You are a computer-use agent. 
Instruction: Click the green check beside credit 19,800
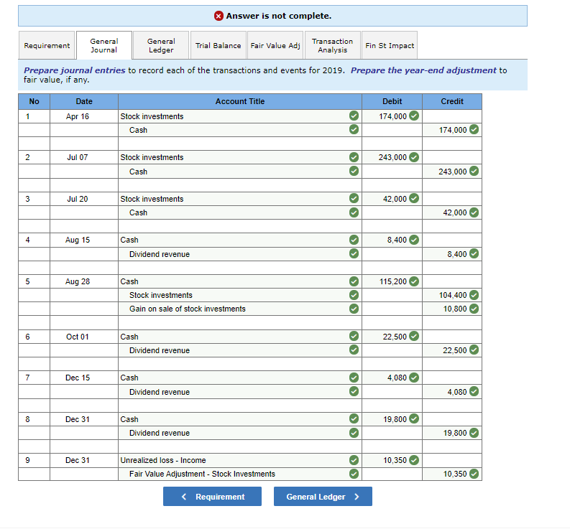(474, 433)
